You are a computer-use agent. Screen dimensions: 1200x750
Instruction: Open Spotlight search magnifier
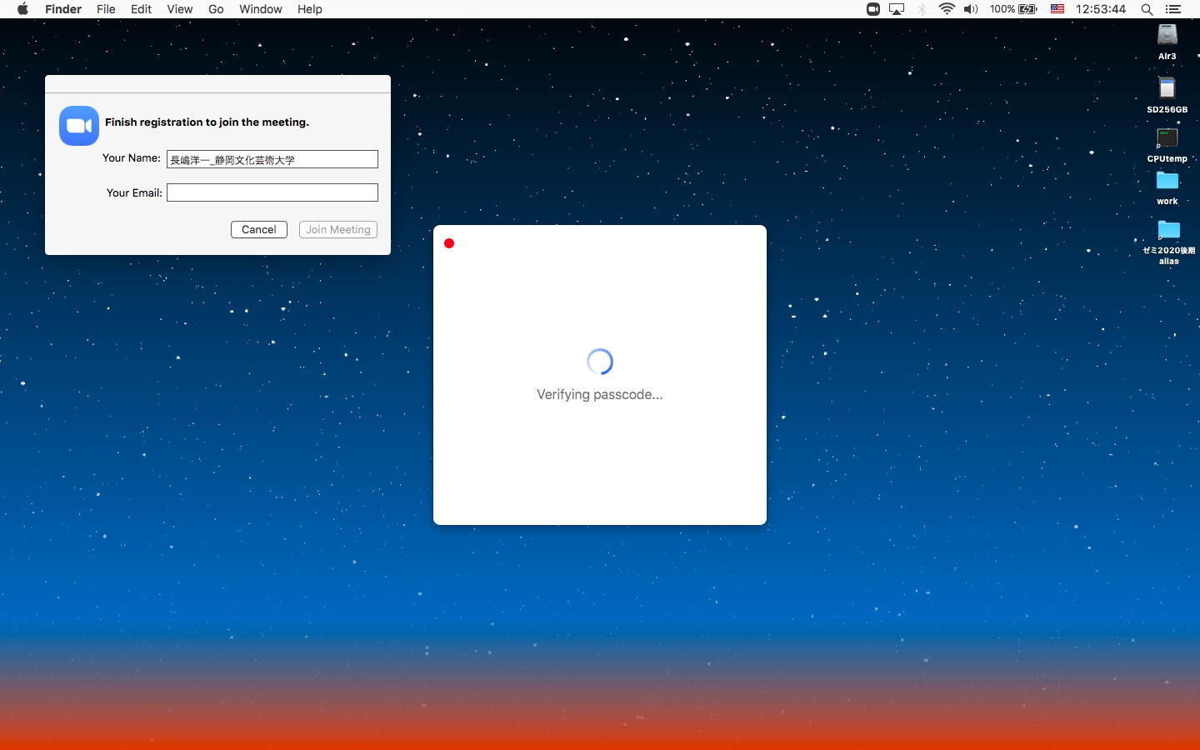pos(1147,9)
